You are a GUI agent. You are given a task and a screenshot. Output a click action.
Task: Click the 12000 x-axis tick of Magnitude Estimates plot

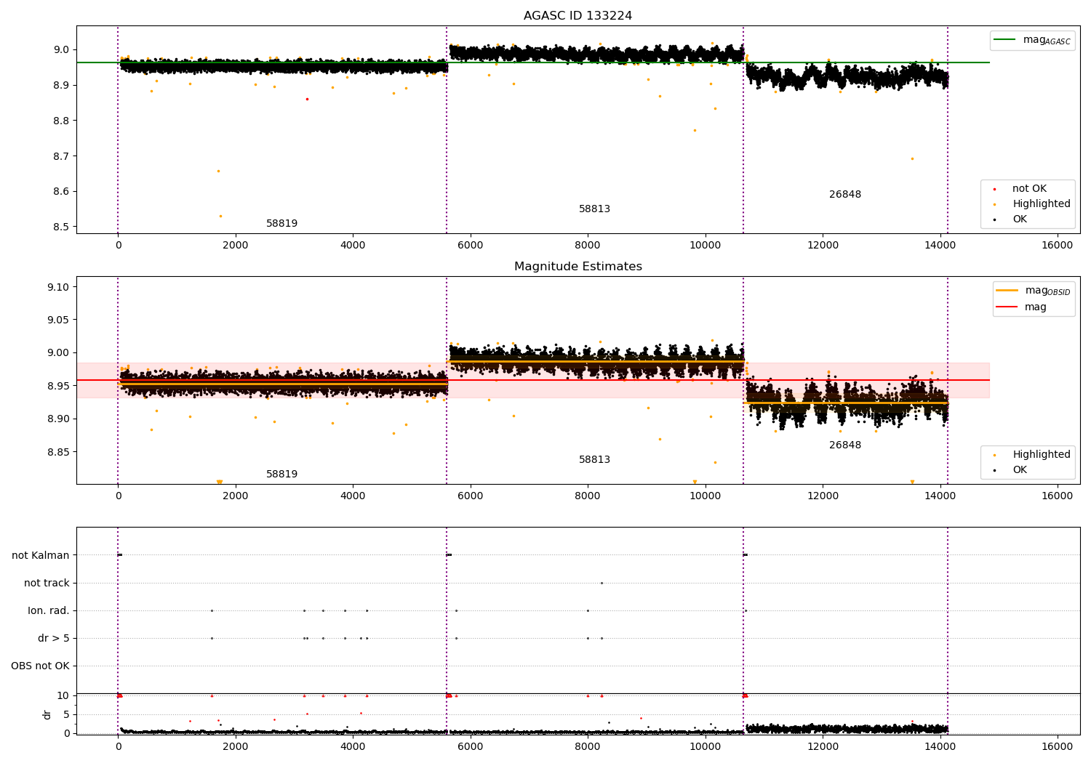822,496
